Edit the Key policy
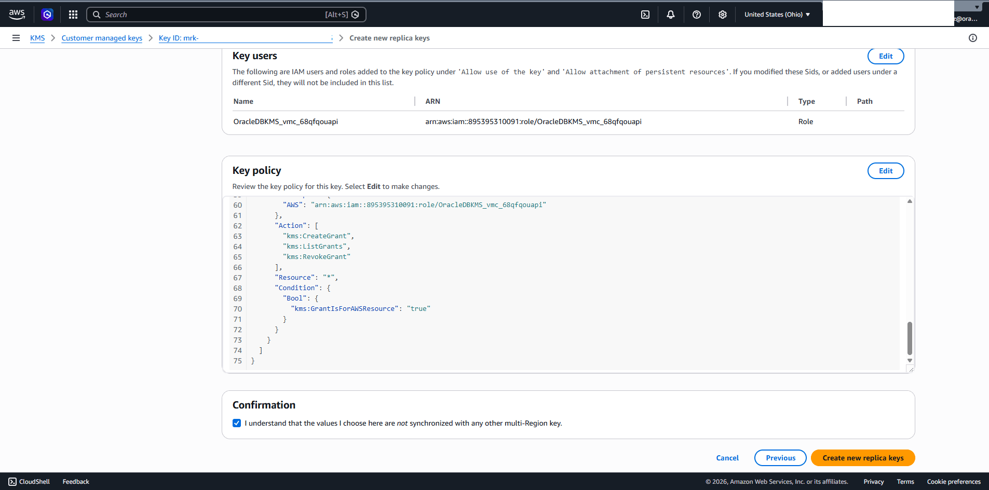Viewport: 989px width, 490px height. click(885, 170)
